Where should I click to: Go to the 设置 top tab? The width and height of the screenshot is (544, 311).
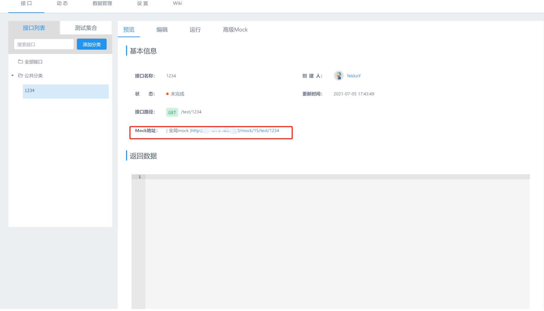click(x=143, y=4)
